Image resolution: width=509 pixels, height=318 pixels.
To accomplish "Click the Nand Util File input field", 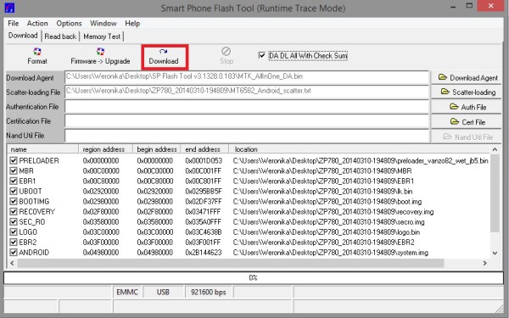I will 247,136.
